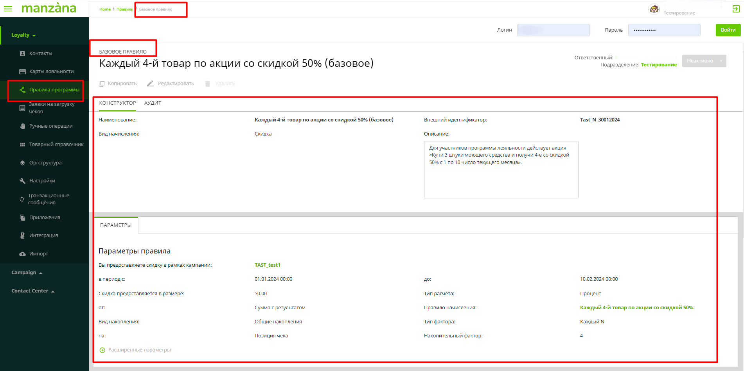Open Настройки wrench item
The width and height of the screenshot is (744, 371).
point(42,181)
